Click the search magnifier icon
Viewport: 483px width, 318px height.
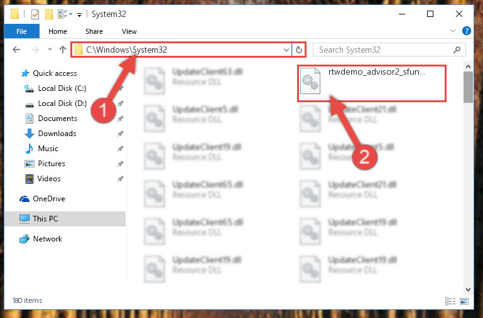457,50
